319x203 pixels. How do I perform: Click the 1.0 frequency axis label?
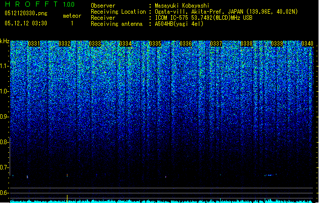tap(5, 91)
